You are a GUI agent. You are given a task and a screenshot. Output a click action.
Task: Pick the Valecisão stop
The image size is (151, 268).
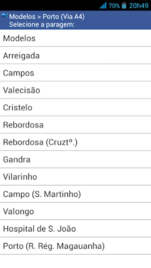[75, 90]
